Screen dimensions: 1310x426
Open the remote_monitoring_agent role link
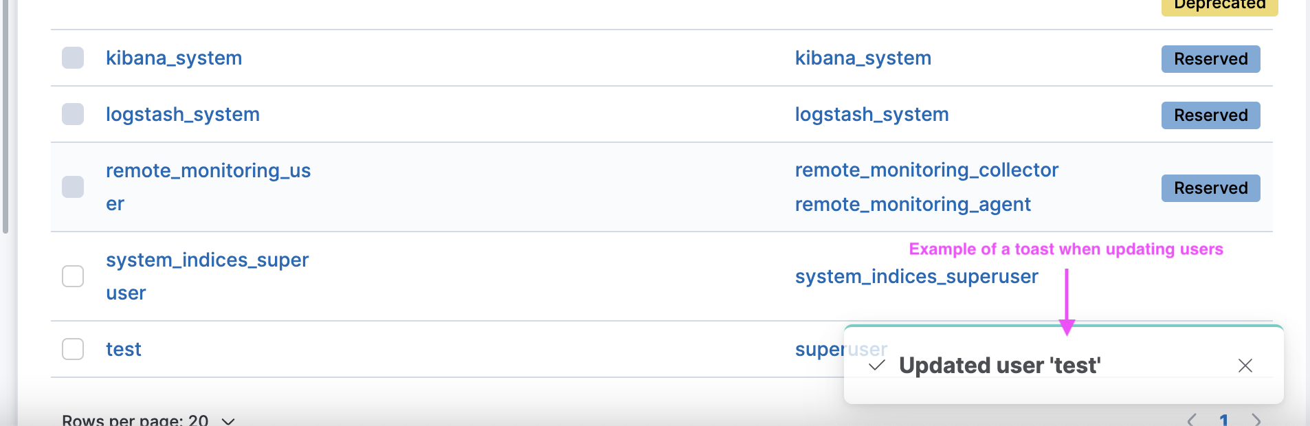tap(913, 205)
